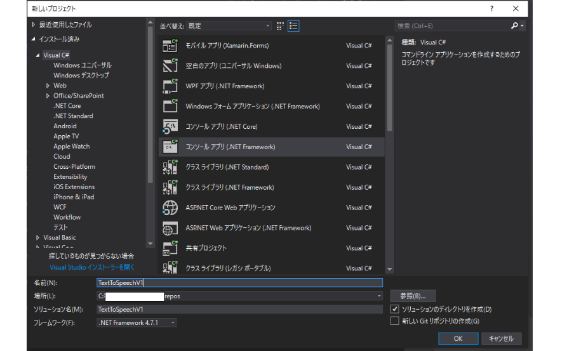Select Windows デスクトップ category
Screen dimensions: 574x351
coord(81,76)
